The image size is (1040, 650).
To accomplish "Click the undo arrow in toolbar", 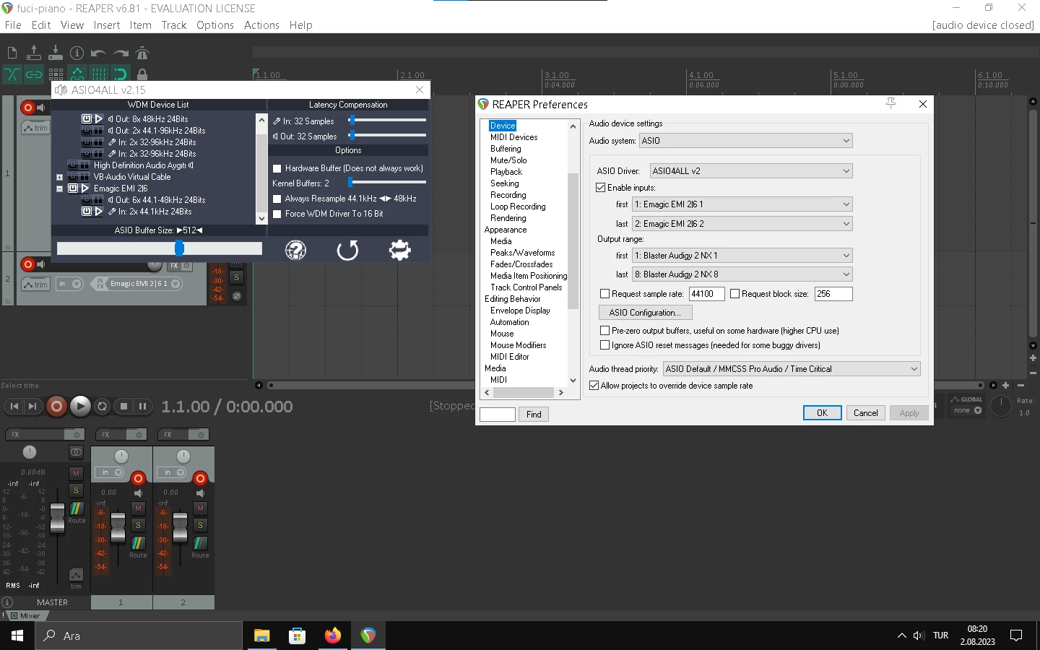I will coord(99,53).
